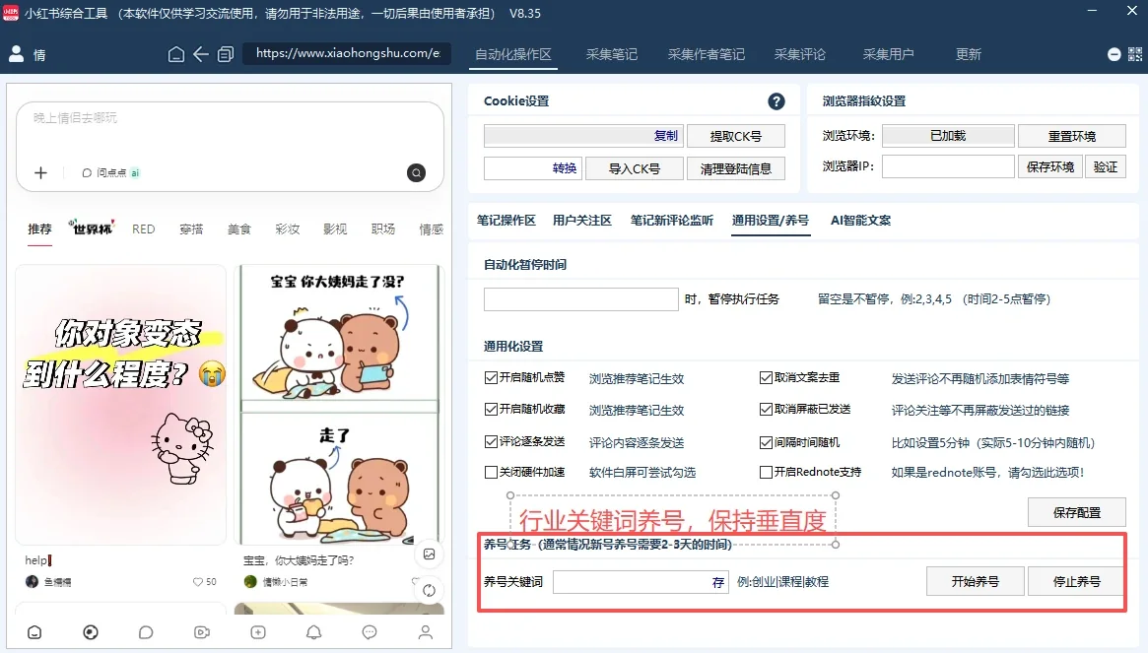1148x653 pixels.
Task: Click the 开始养号 button
Action: coord(976,581)
